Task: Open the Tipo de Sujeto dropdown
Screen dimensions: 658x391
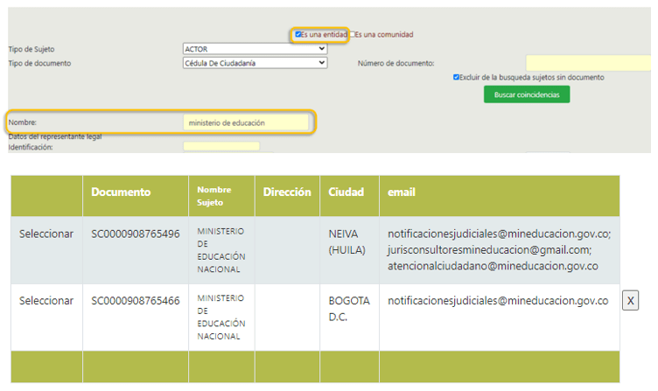Action: click(254, 49)
